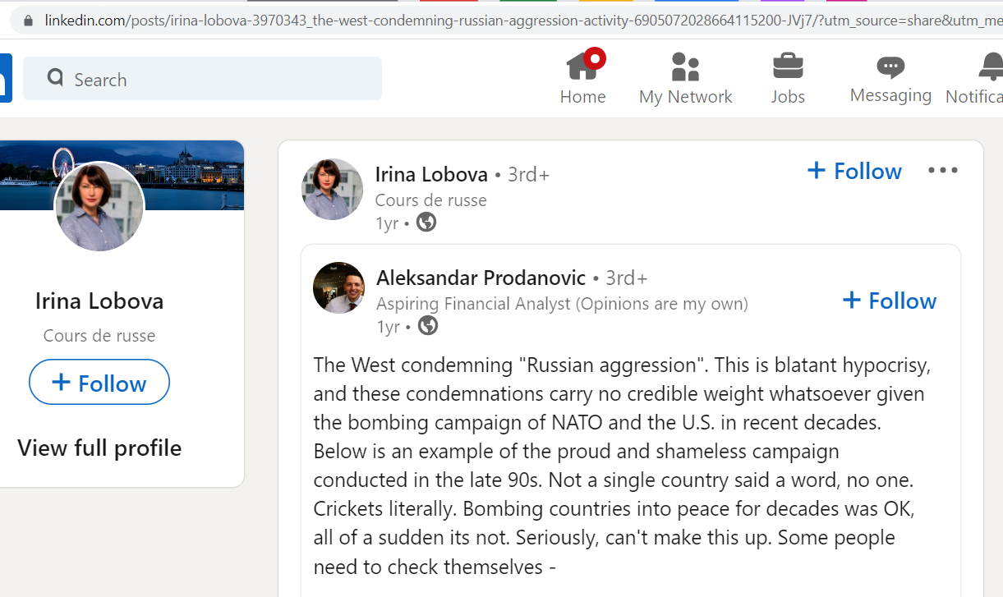Follow Aleksandar Prodanovic
This screenshot has width=1003, height=597.
[890, 301]
